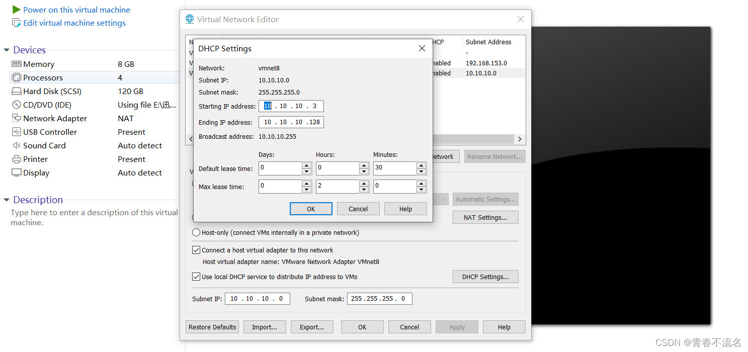Click Help in DHCP Settings dialog
Image resolution: width=748 pixels, height=352 pixels.
[405, 209]
